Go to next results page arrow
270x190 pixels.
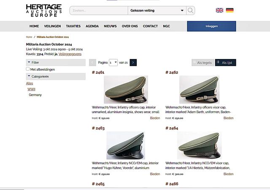point(133,62)
